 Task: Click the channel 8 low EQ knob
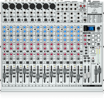[51, 40]
